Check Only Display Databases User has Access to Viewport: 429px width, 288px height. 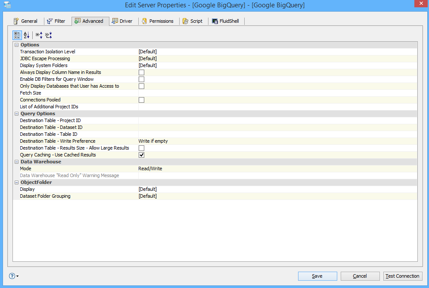coord(141,86)
